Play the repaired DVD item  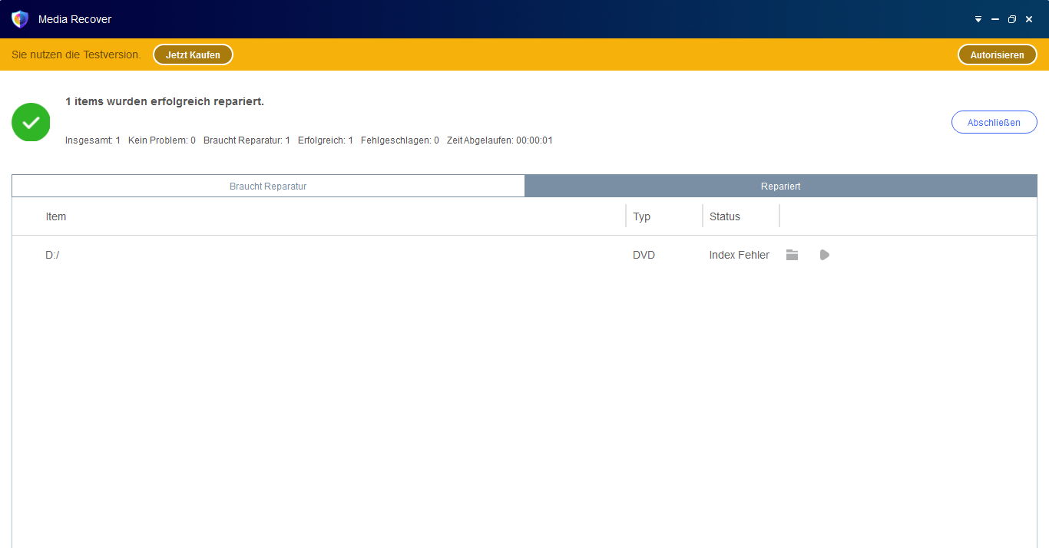click(x=824, y=255)
